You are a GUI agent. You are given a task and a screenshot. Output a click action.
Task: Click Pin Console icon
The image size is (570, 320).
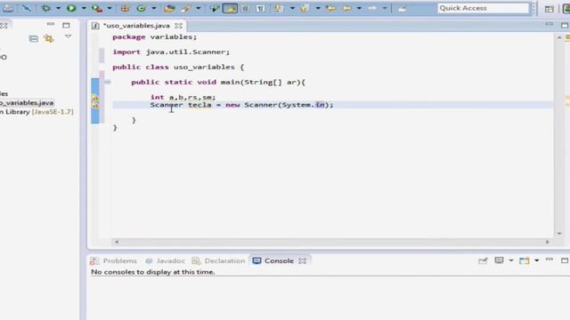[483, 260]
